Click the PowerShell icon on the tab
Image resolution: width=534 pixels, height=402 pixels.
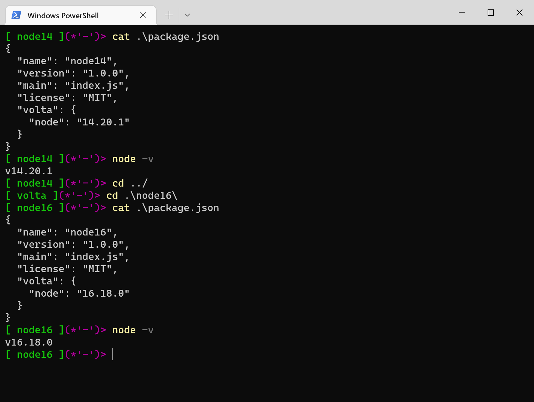click(x=16, y=15)
